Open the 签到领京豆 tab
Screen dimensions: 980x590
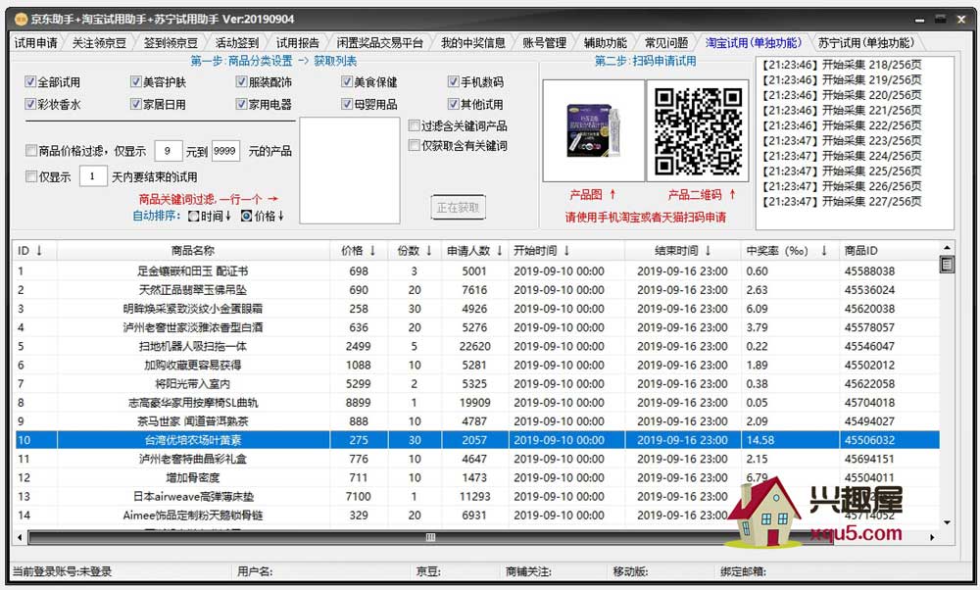pyautogui.click(x=170, y=42)
